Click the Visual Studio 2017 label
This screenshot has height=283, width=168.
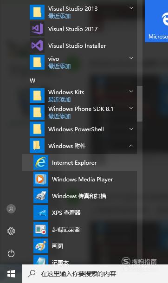click(73, 29)
